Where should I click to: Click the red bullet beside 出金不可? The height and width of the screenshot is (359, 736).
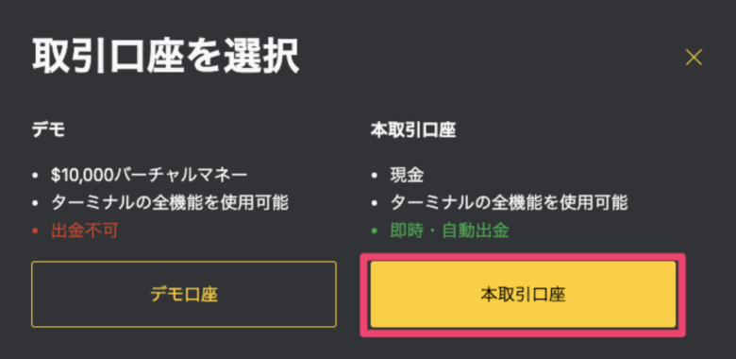(35, 231)
